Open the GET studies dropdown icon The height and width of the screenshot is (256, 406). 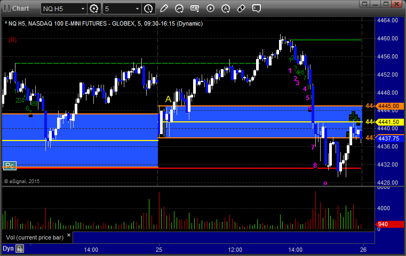pyautogui.click(x=195, y=9)
